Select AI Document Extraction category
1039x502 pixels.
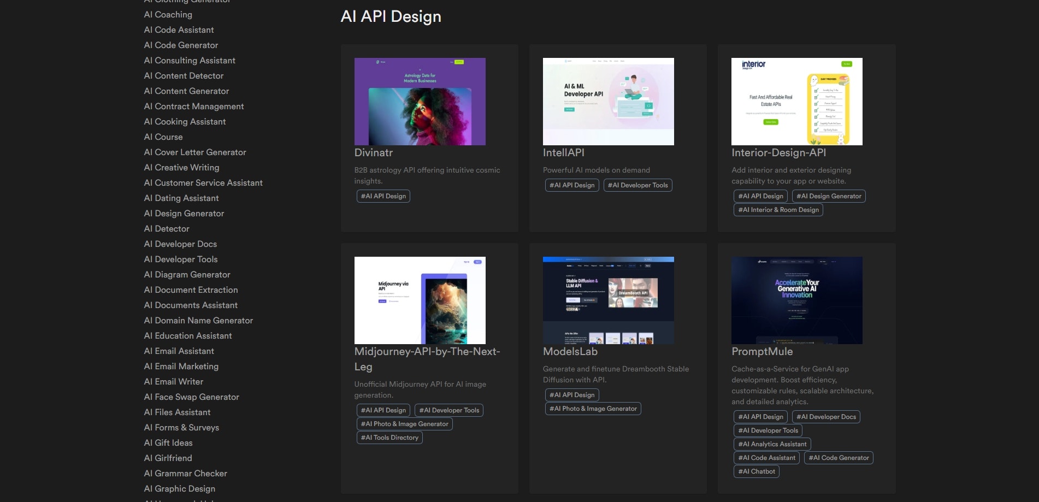pyautogui.click(x=191, y=290)
